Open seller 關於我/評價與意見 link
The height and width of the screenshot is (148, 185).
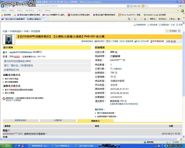point(18,66)
